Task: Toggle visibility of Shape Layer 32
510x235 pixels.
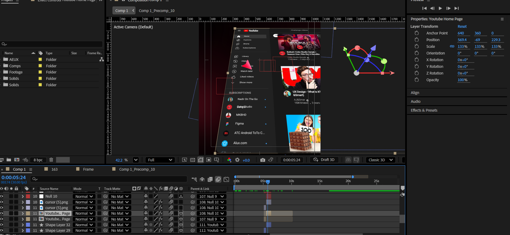Action: (x=2, y=225)
